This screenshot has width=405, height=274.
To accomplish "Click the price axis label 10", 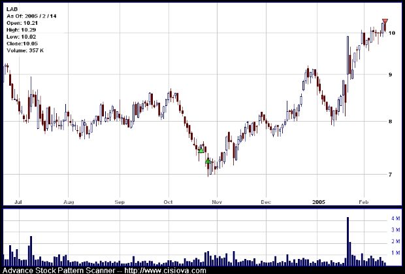I will click(x=392, y=33).
